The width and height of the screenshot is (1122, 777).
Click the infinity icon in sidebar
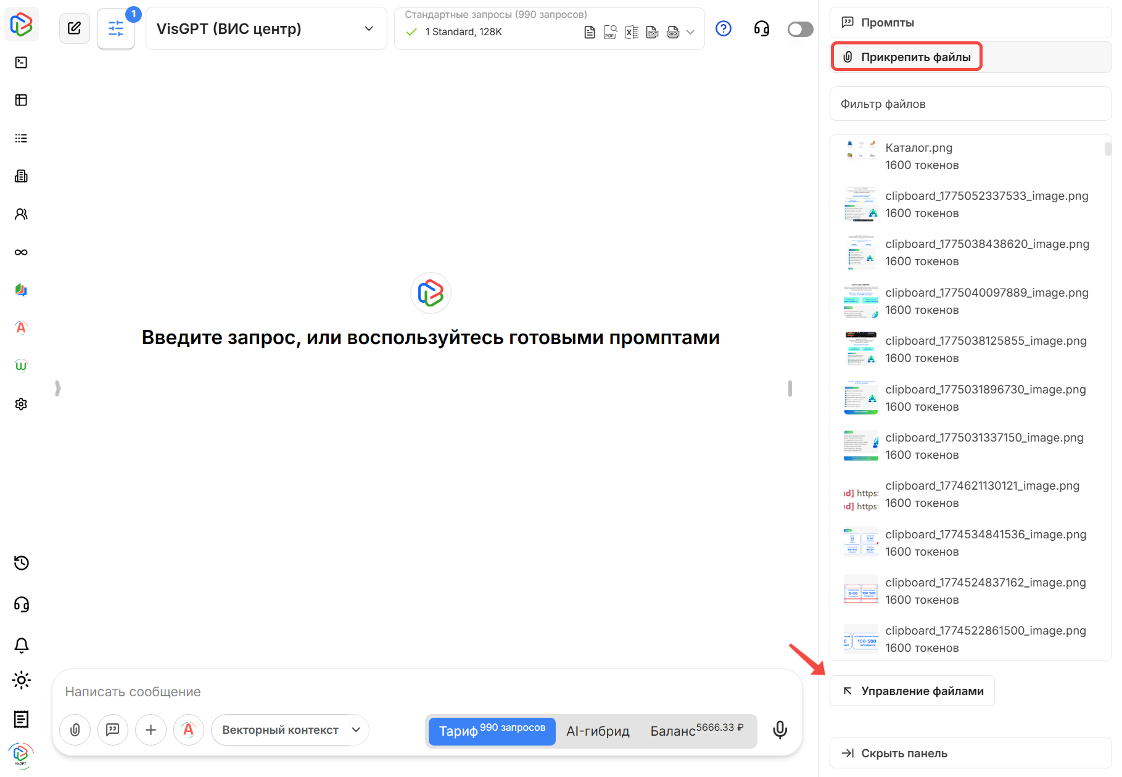click(21, 252)
